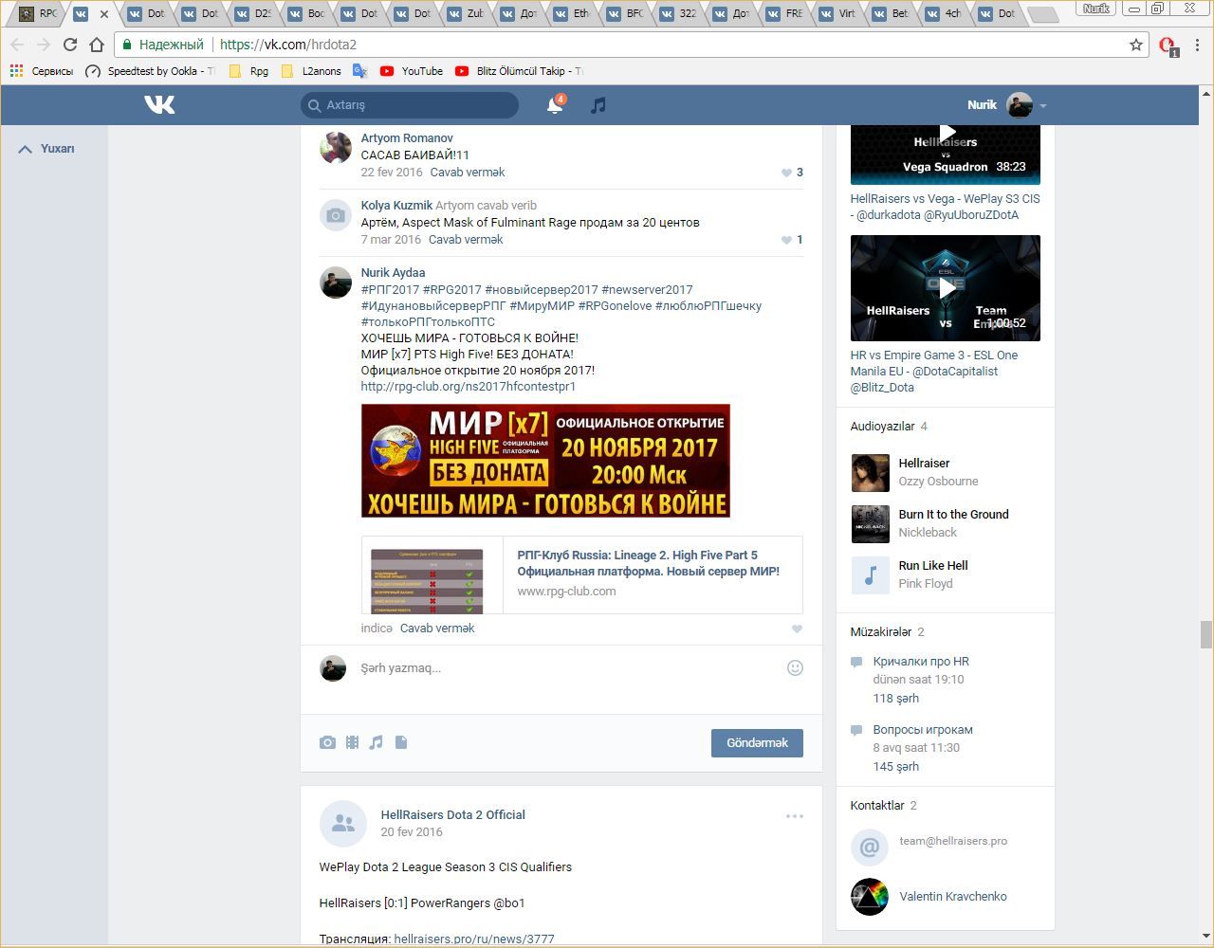1214x948 pixels.
Task: Open the Opera-style extension icon in toolbar
Action: (1168, 46)
